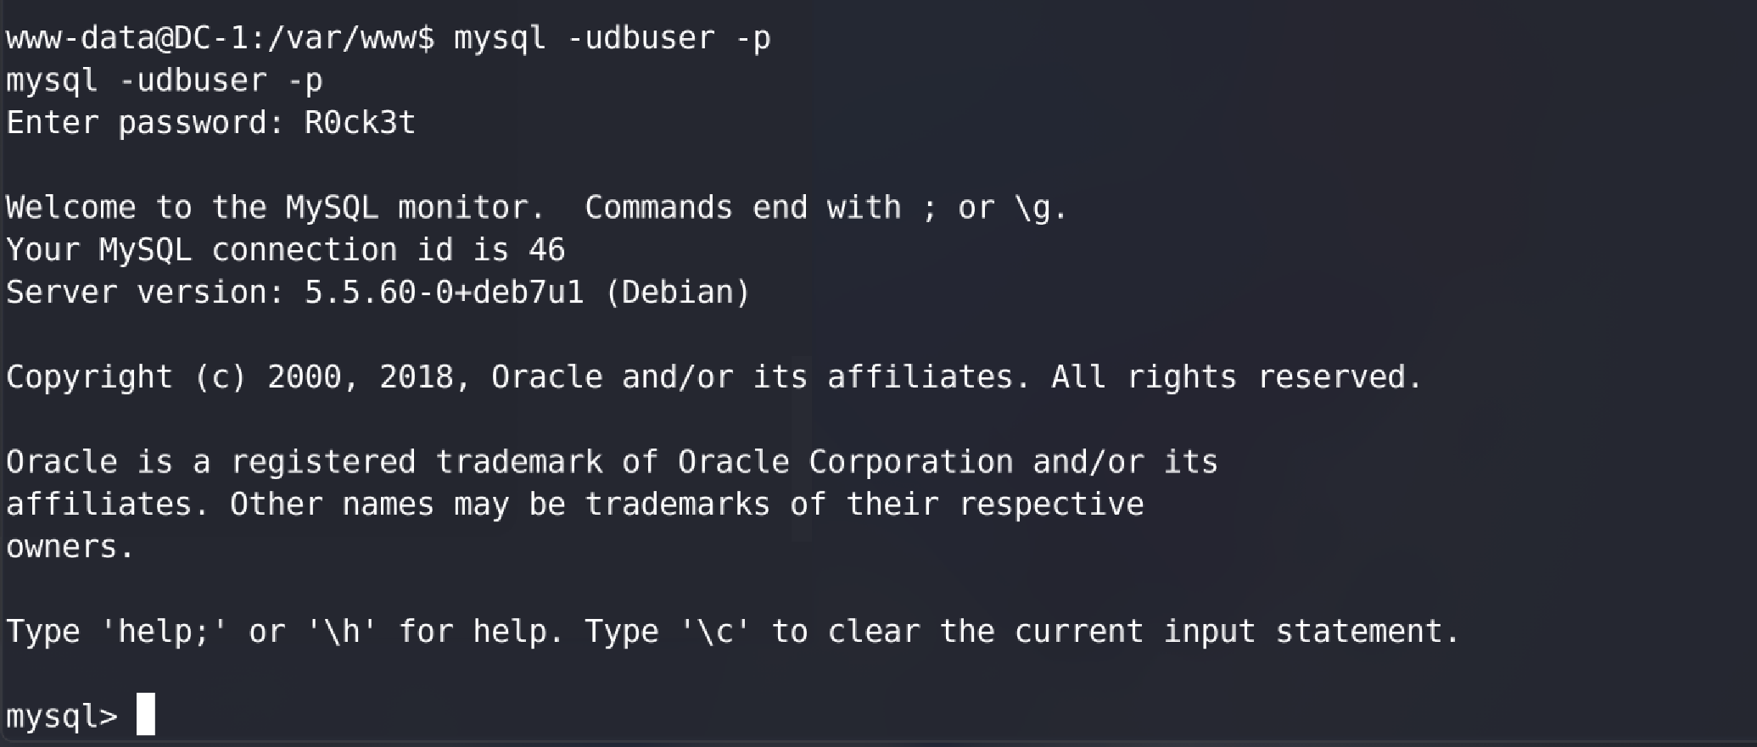Click the echoed 'mysql -udbuser -p' second line
This screenshot has height=747, width=1757.
[165, 81]
